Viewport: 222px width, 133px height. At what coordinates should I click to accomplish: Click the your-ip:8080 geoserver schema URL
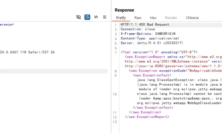(x=173, y=66)
